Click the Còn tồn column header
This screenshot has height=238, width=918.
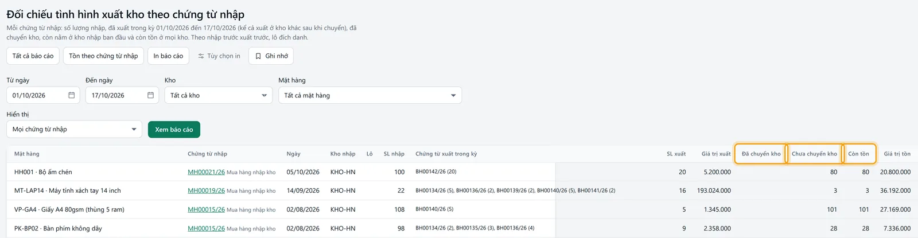point(859,154)
